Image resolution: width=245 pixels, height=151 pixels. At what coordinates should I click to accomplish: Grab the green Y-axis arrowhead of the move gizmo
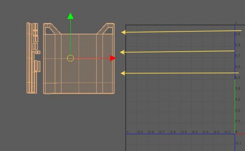tap(70, 16)
